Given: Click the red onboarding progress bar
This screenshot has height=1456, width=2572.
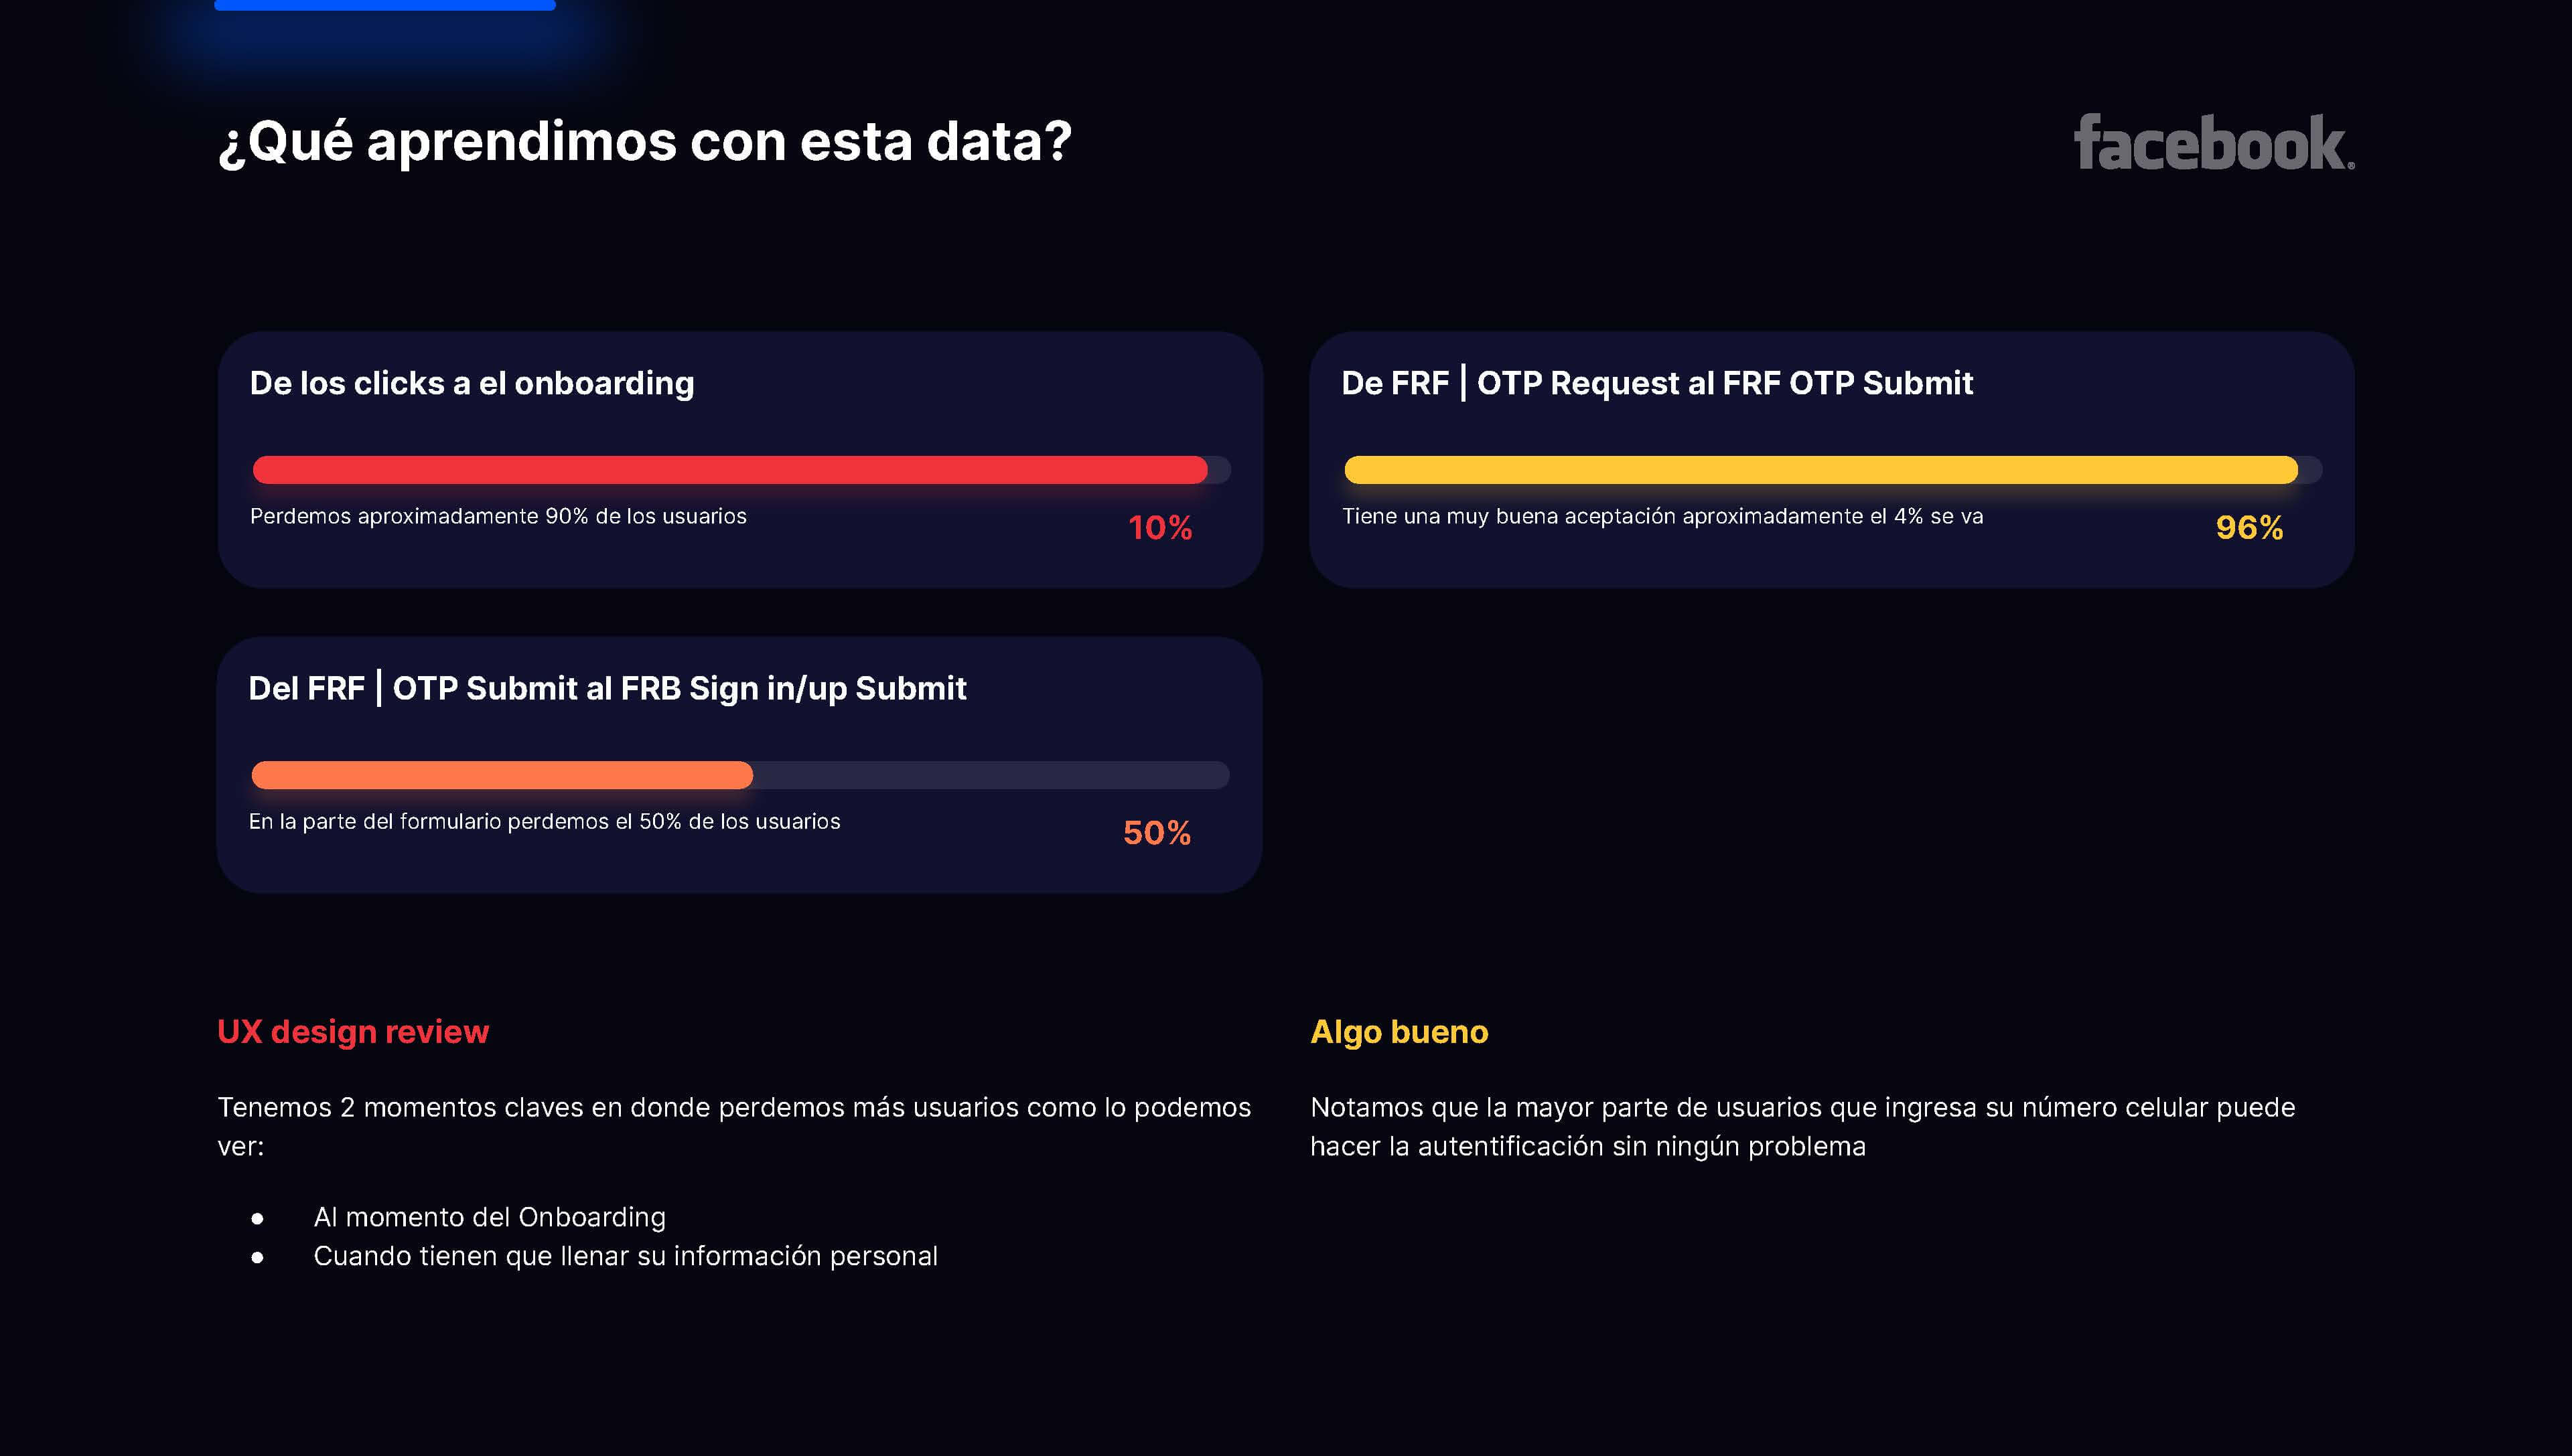Looking at the screenshot, I should [x=730, y=470].
